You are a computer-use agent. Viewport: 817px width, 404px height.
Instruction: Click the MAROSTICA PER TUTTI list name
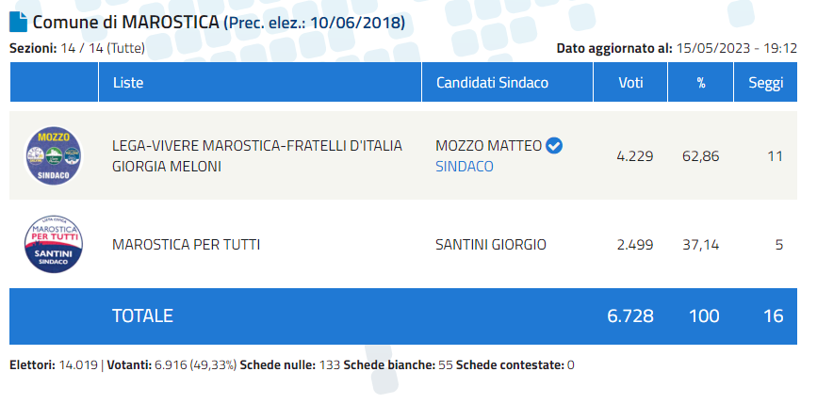pyautogui.click(x=186, y=245)
